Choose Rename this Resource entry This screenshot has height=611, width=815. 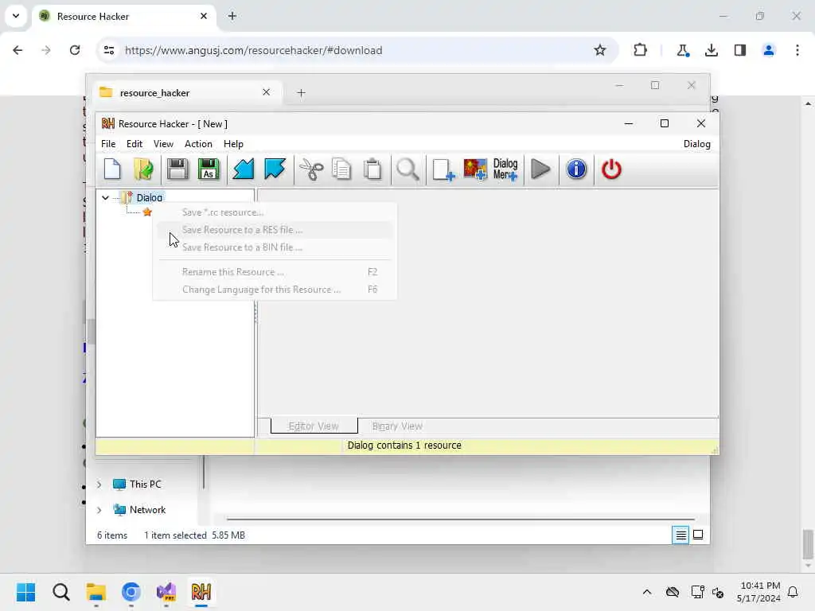pos(275,272)
